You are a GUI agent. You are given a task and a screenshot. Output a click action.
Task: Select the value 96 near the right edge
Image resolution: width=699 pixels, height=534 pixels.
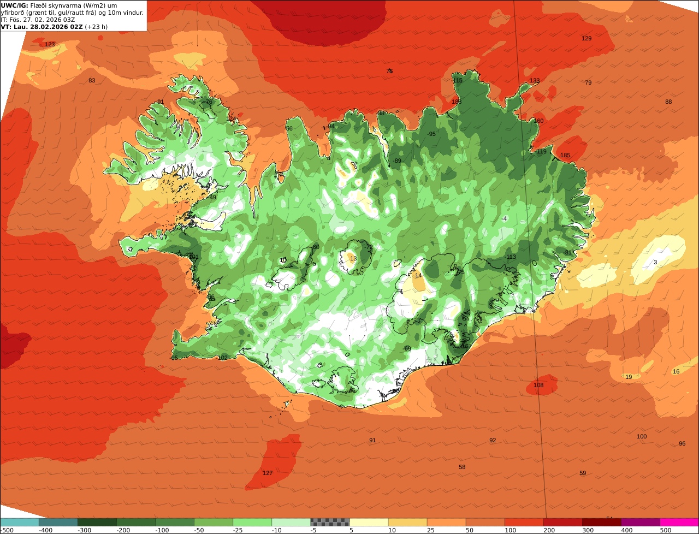pos(682,443)
